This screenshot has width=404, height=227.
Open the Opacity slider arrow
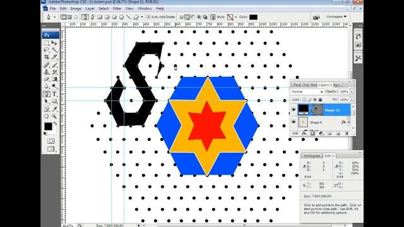click(x=352, y=91)
